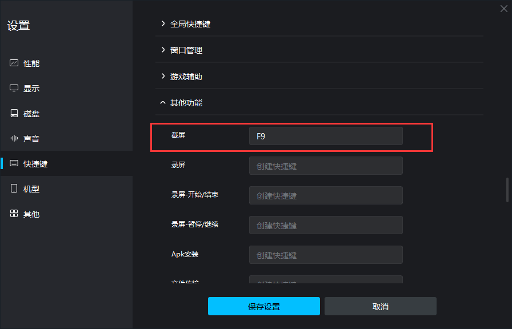Open the 磁盘 disk icon
The image size is (512, 329).
pos(14,113)
